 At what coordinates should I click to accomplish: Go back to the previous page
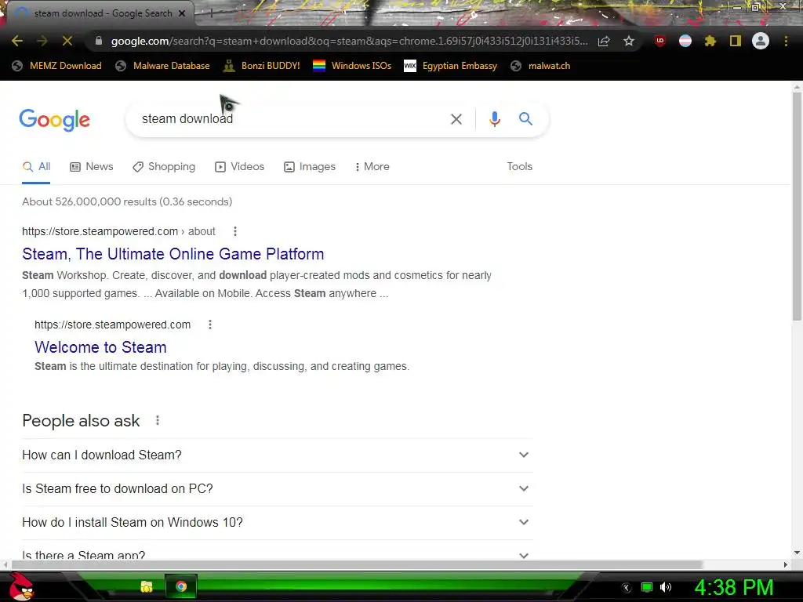(x=17, y=41)
